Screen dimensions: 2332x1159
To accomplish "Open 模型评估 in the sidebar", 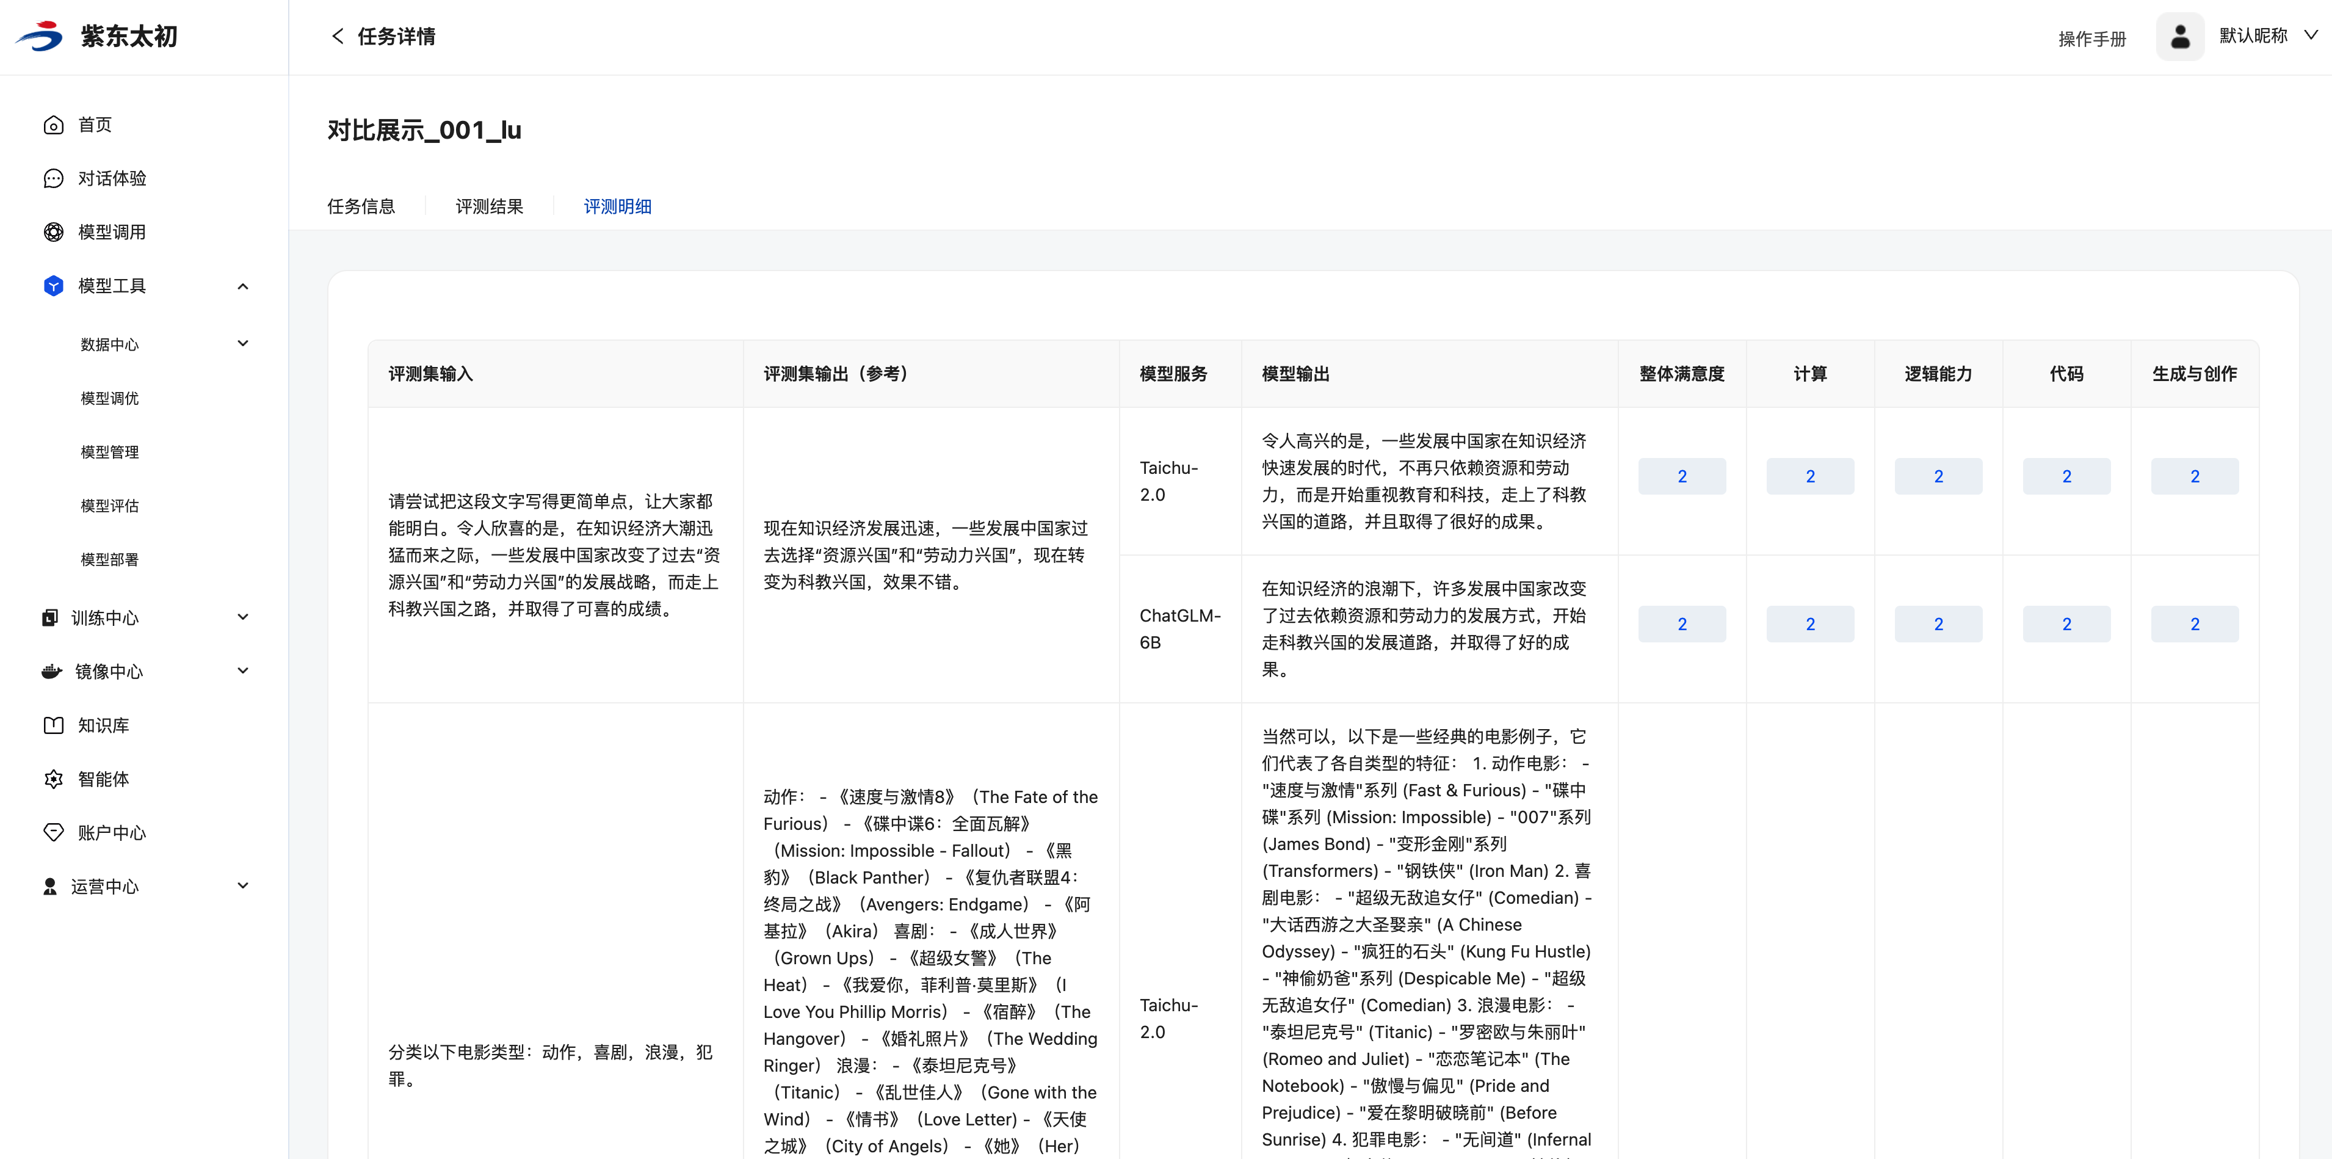I will [x=109, y=505].
